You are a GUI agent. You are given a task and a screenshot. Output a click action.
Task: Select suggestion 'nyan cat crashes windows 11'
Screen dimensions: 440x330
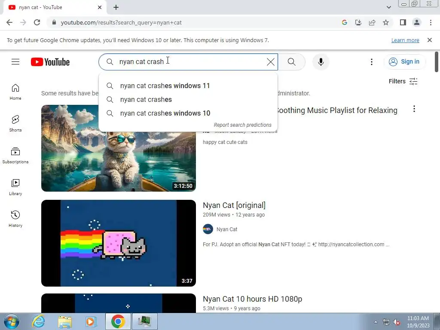[x=188, y=86]
